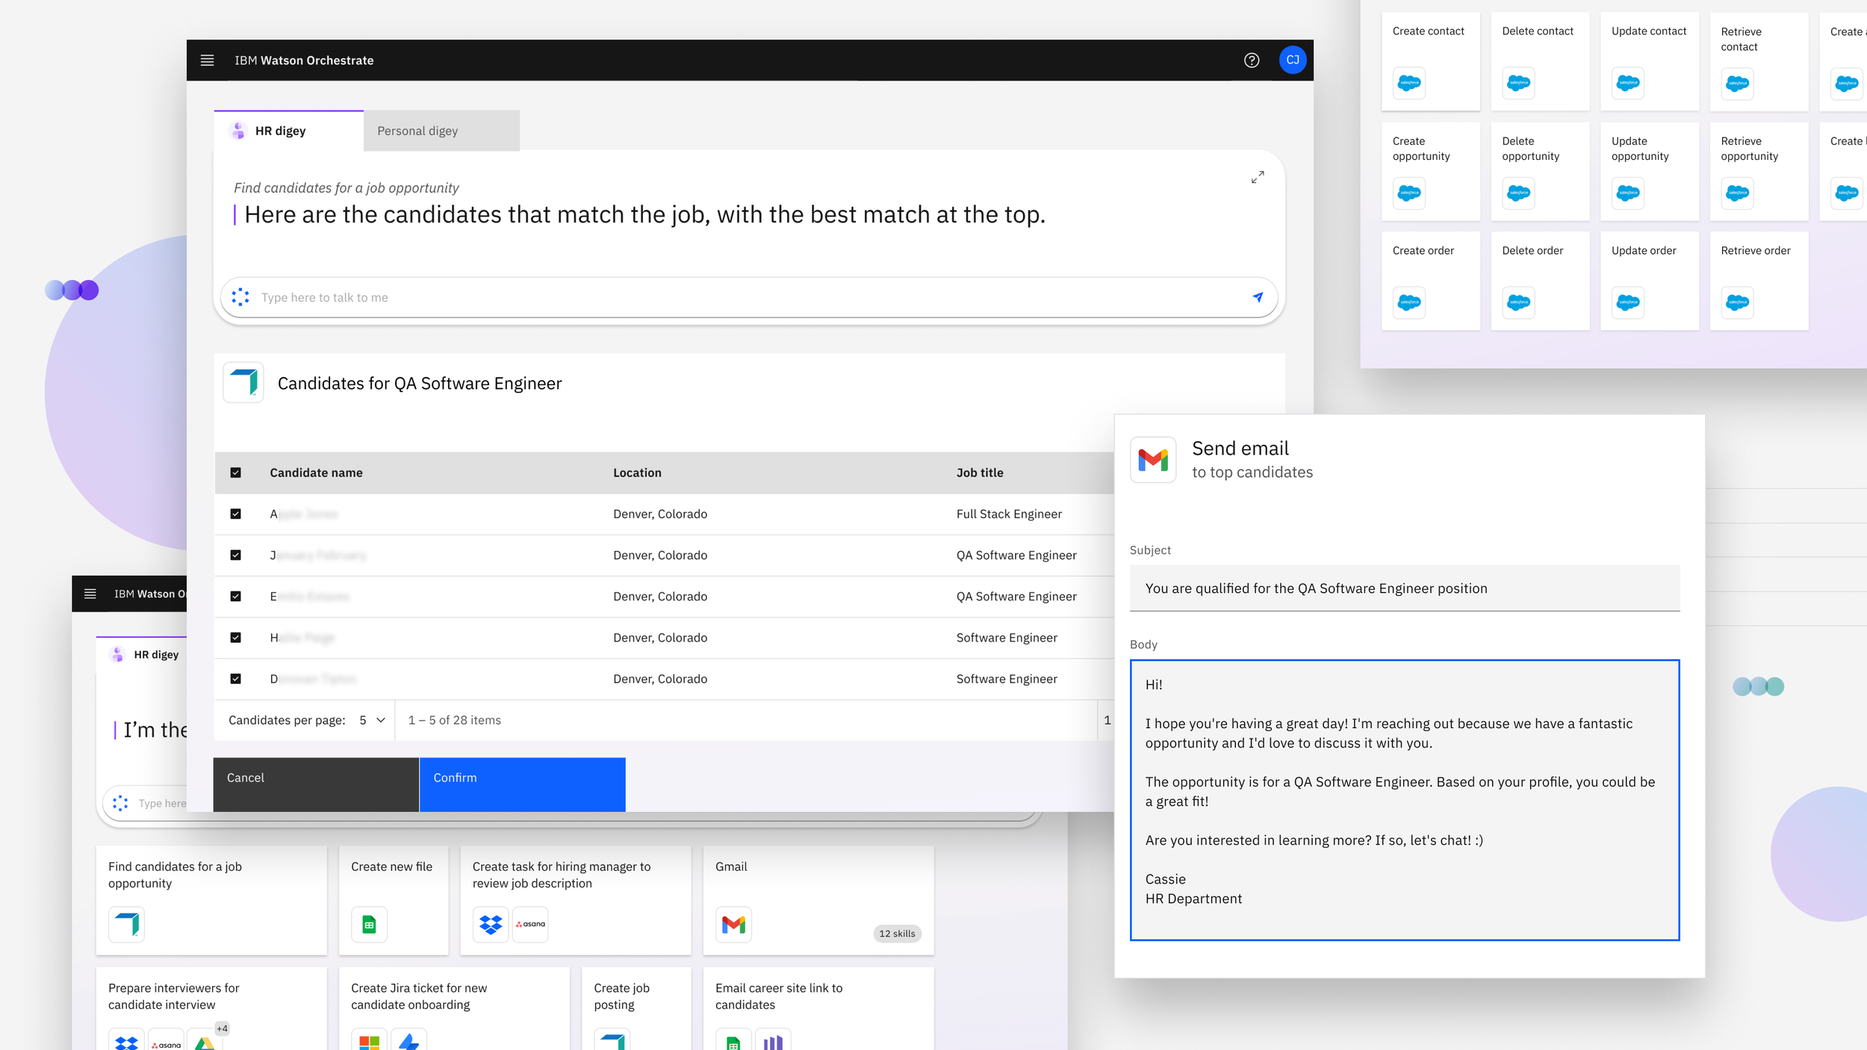The width and height of the screenshot is (1867, 1050).
Task: Click the Cancel button
Action: (x=316, y=784)
